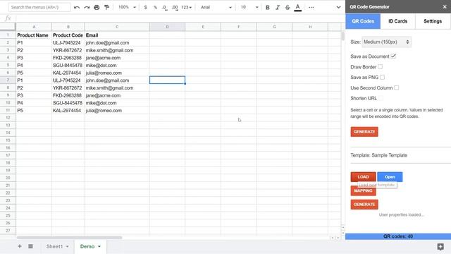This screenshot has height=254, width=451.
Task: Click the Search the menus field
Action: coord(39,7)
